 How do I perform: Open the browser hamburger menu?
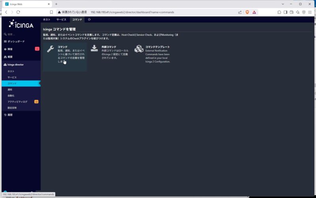click(x=310, y=12)
